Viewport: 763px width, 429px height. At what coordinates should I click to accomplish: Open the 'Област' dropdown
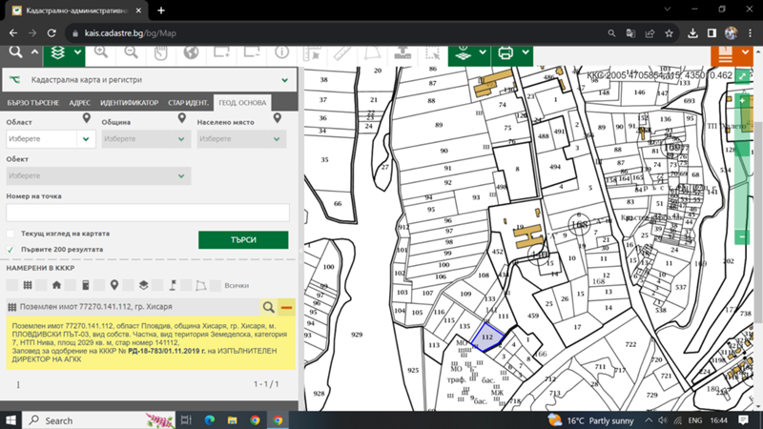(51, 139)
